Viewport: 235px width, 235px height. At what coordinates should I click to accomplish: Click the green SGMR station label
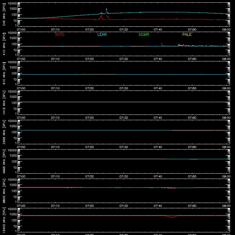(144, 34)
